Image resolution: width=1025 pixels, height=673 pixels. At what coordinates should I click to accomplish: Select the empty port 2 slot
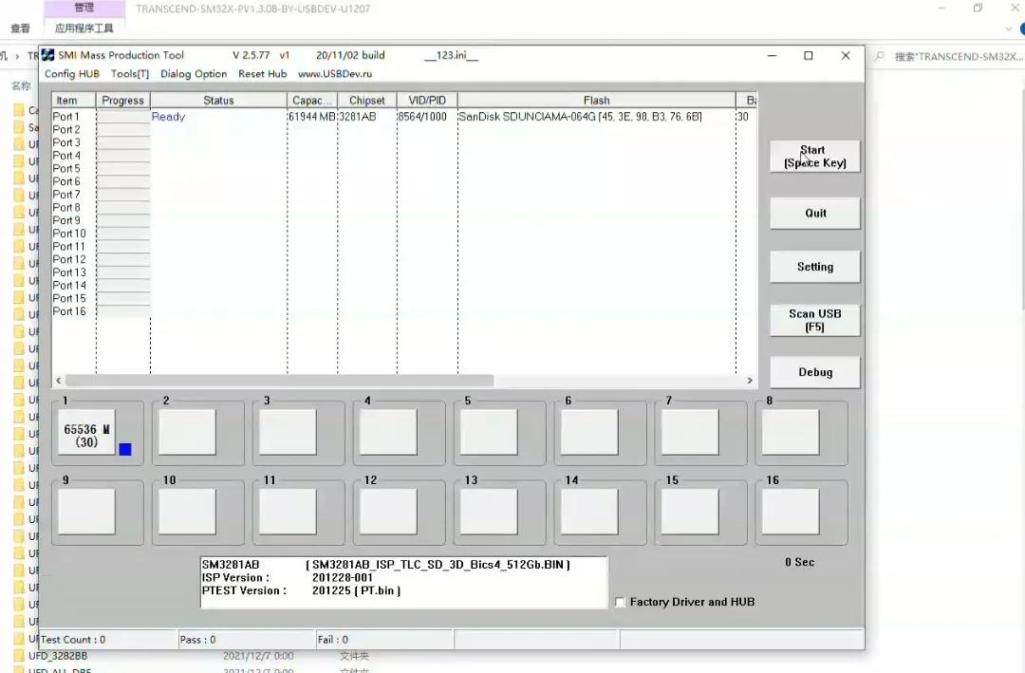187,433
